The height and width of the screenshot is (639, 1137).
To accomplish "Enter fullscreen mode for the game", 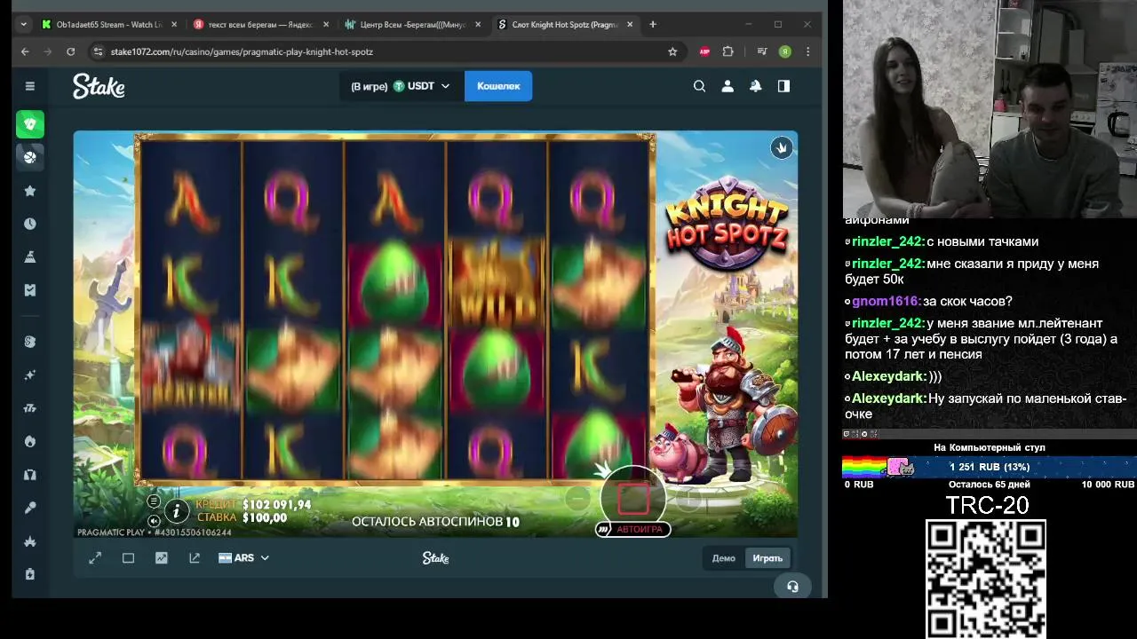I will [x=95, y=558].
